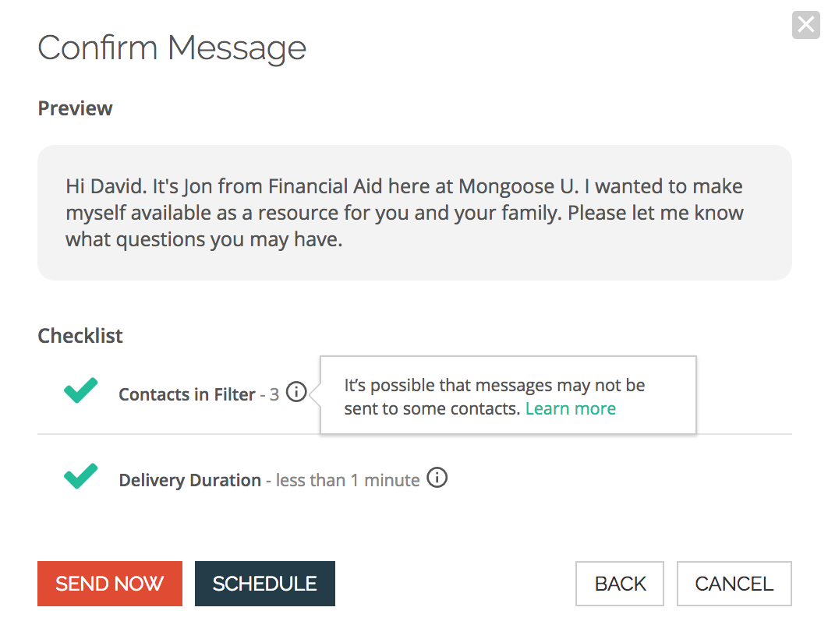
Task: Click the Delivery Duration label
Action: [189, 480]
